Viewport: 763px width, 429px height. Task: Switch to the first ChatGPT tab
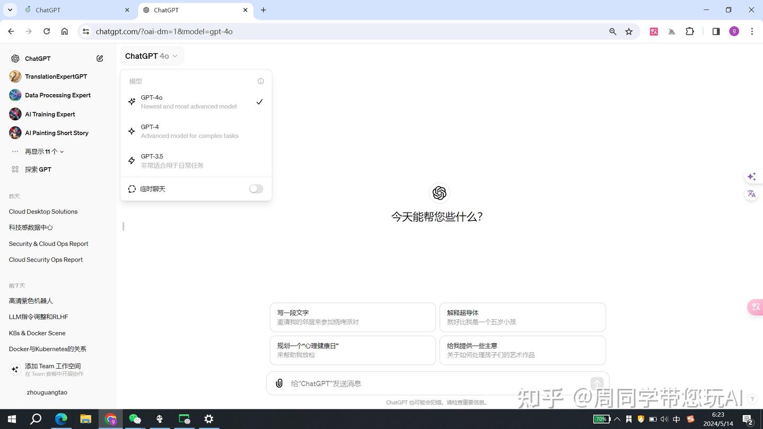(x=74, y=10)
